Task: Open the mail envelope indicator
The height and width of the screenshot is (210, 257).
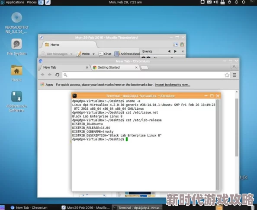Action: 209,2
